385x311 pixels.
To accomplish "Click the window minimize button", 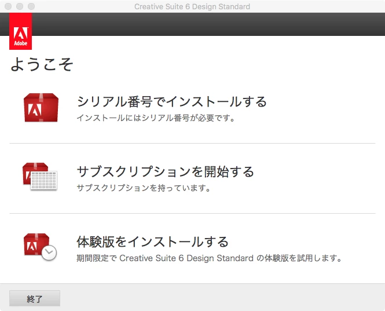I will point(20,6).
